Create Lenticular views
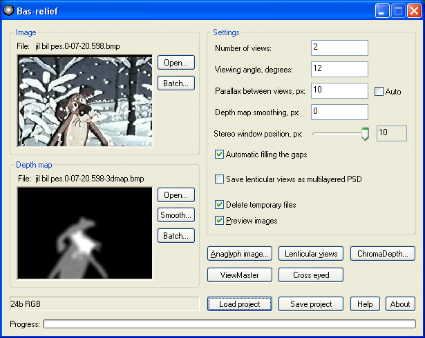Image resolution: width=425 pixels, height=338 pixels. click(x=311, y=254)
